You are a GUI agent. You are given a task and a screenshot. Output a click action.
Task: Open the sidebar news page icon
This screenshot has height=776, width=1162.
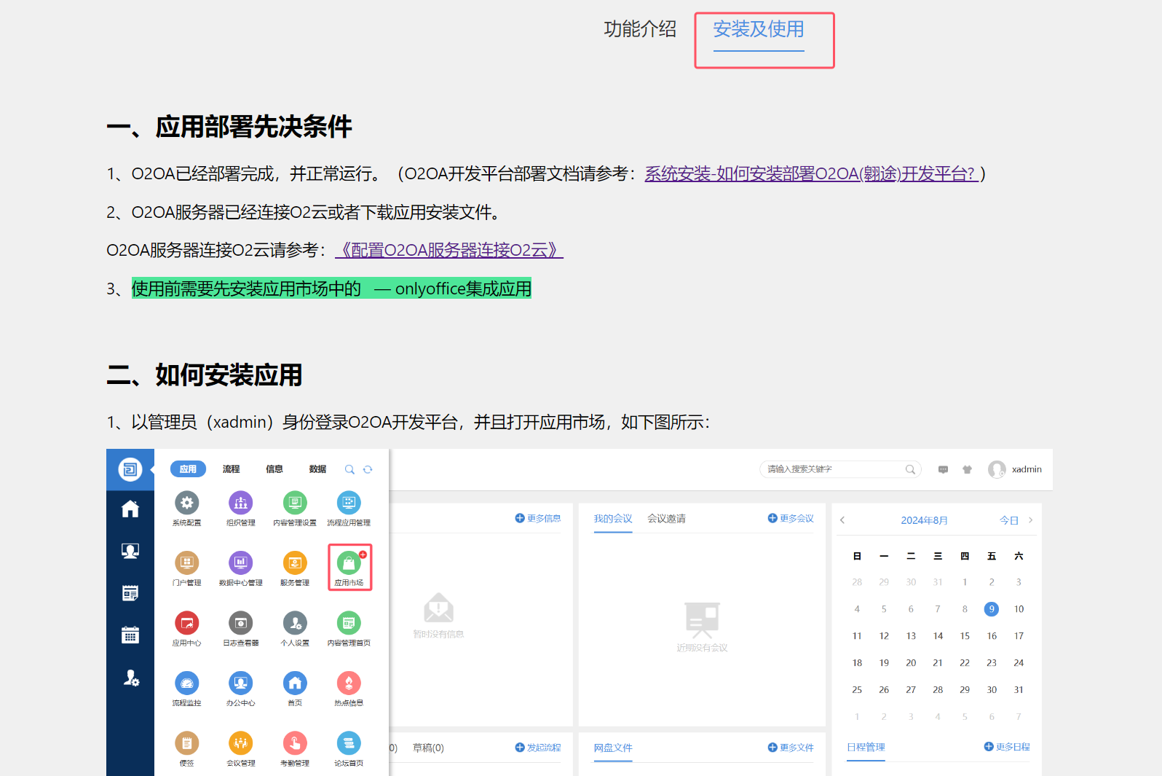coord(130,593)
